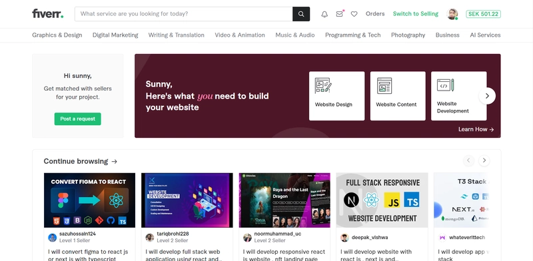
Task: Open the user profile avatar
Action: click(x=452, y=14)
